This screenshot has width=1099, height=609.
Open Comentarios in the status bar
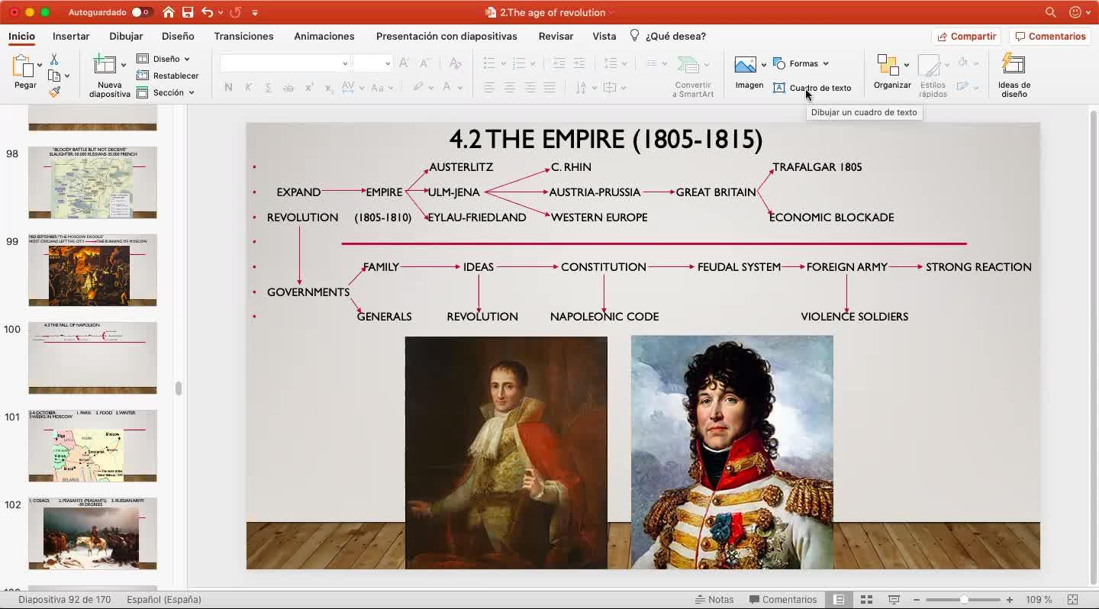coord(783,600)
